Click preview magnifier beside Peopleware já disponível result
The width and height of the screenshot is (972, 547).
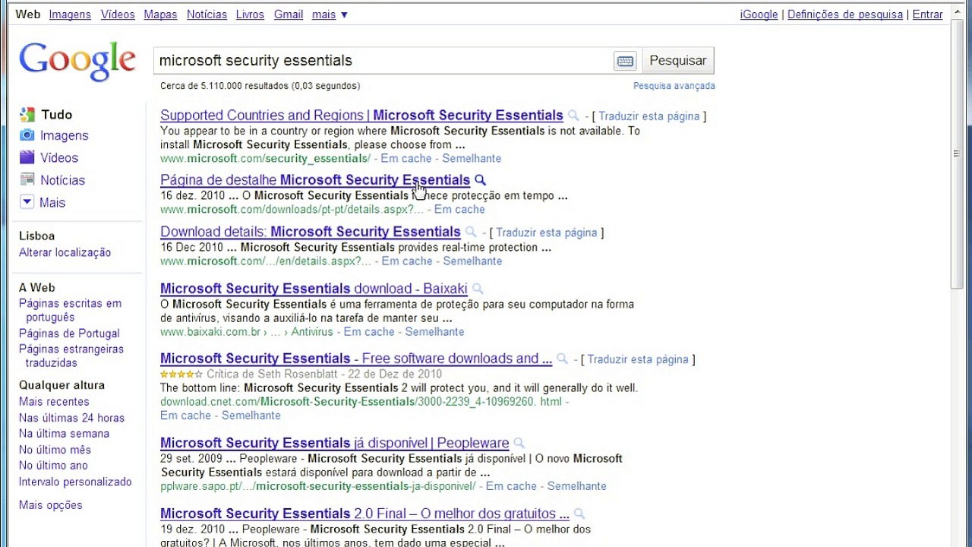tap(519, 443)
